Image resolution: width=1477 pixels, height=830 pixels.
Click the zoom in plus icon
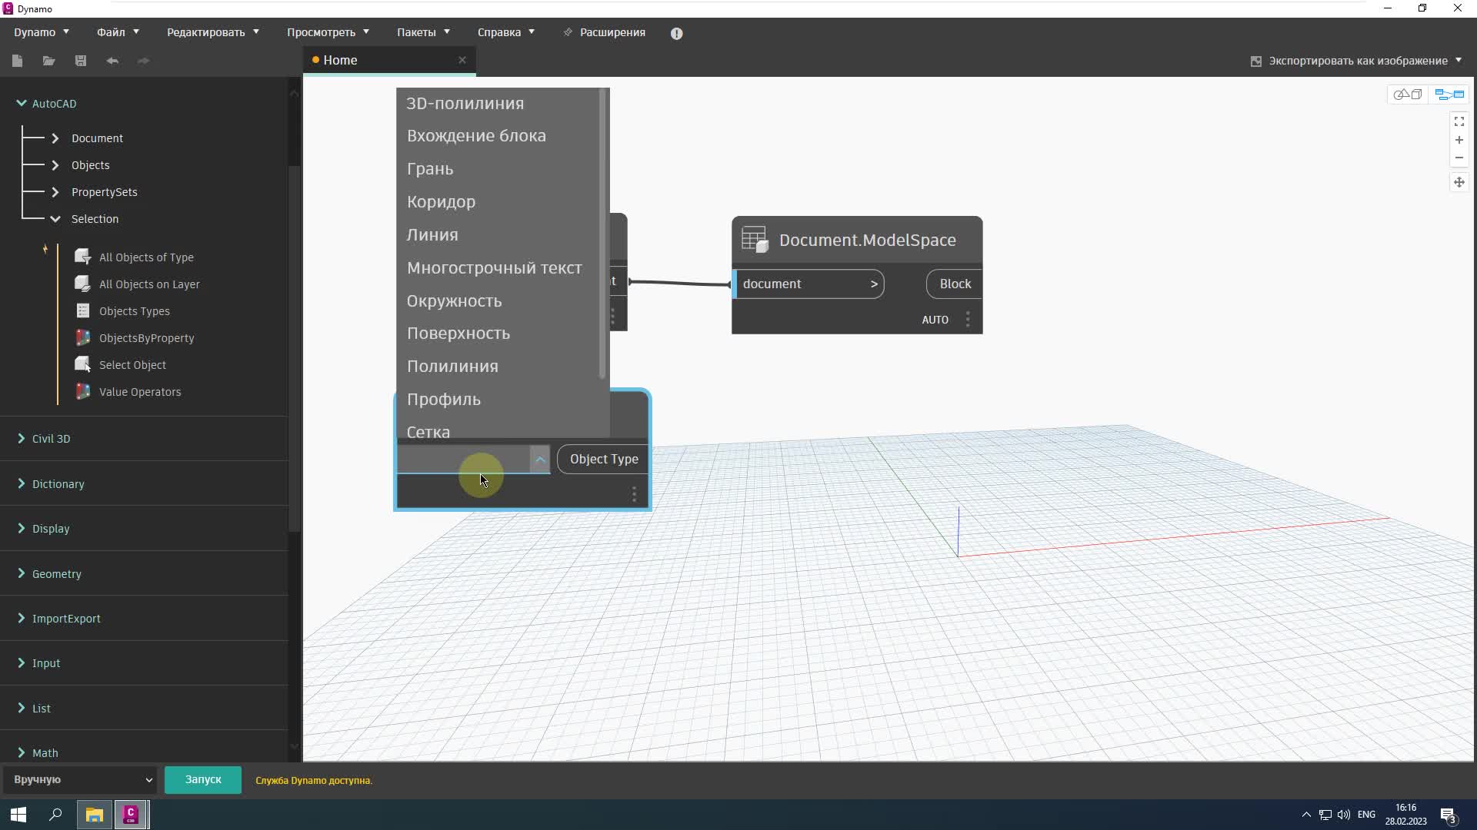coord(1459,140)
